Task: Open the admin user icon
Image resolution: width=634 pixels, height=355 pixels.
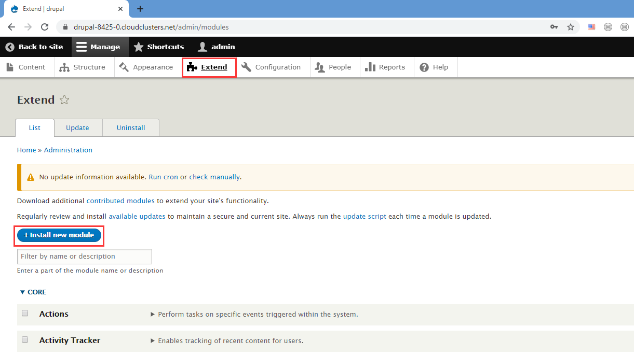Action: [x=203, y=47]
